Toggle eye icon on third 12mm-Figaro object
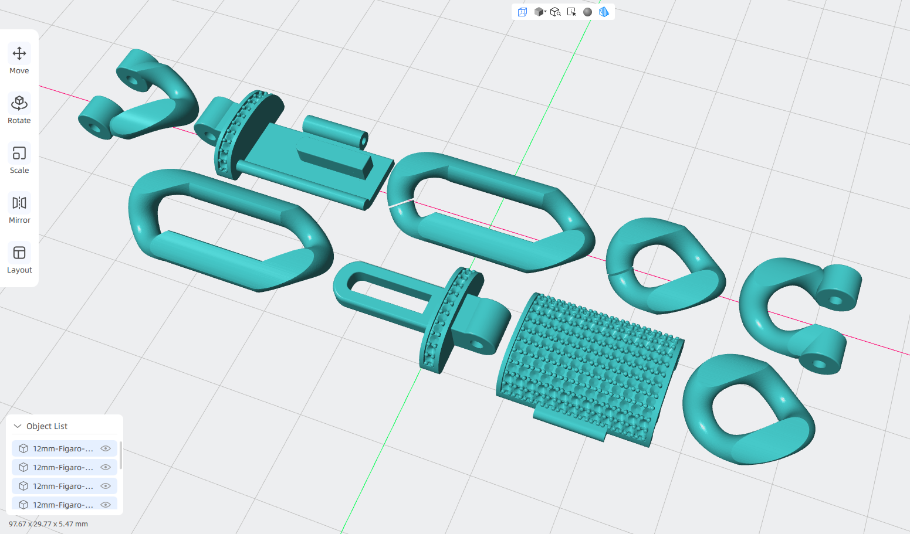 click(106, 486)
